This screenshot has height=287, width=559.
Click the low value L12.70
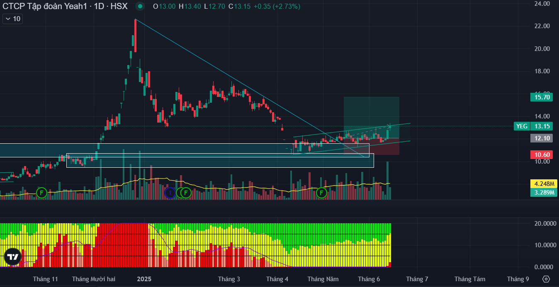point(215,6)
